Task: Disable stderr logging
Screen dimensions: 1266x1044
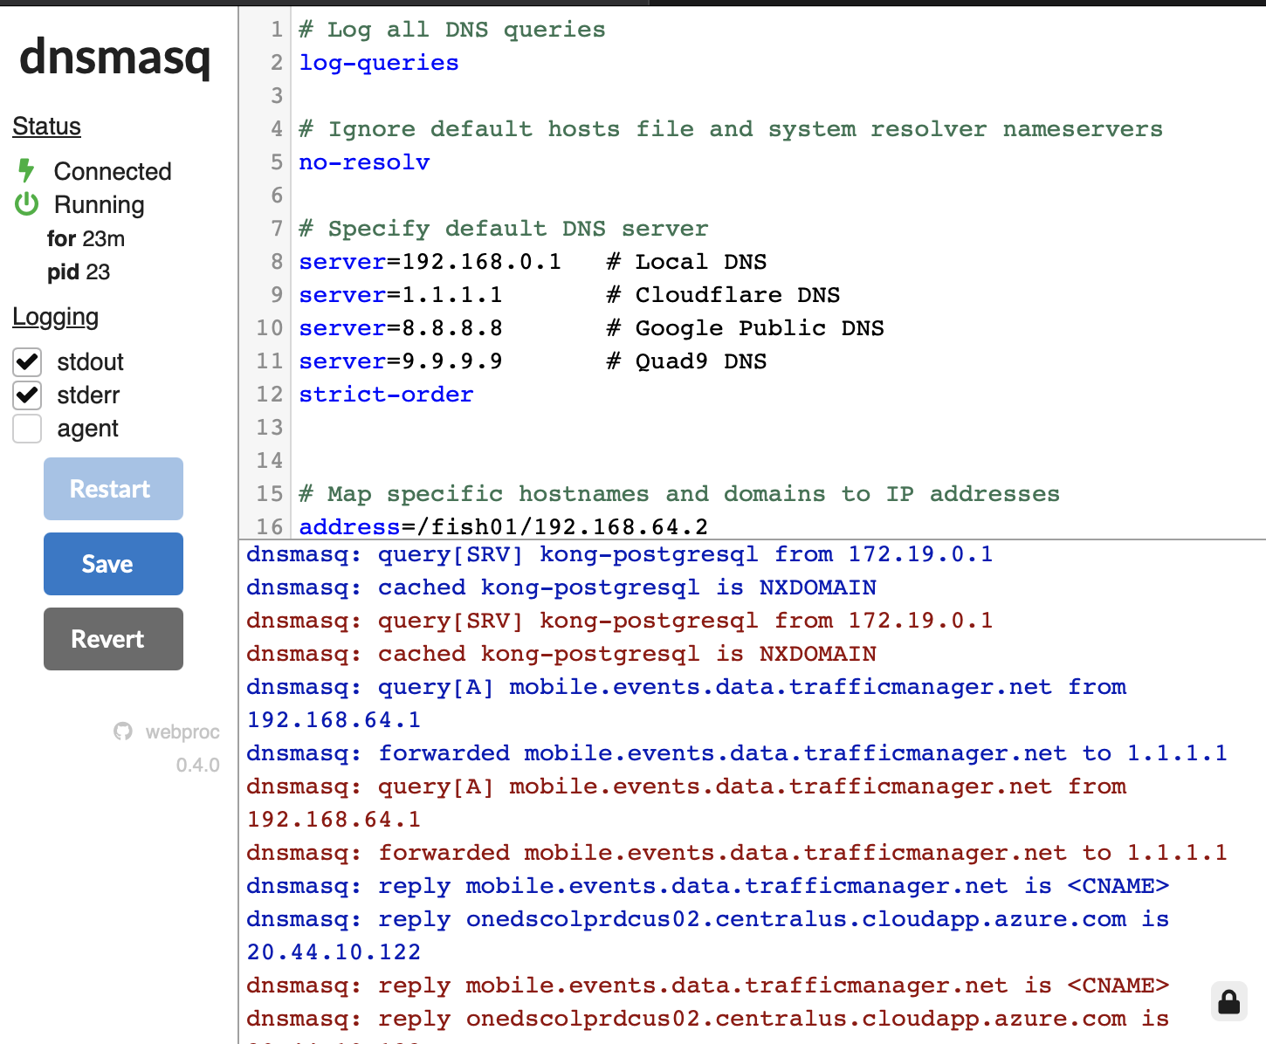Action: pyautogui.click(x=27, y=395)
